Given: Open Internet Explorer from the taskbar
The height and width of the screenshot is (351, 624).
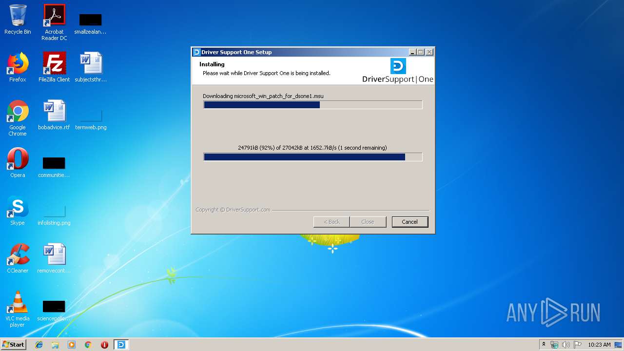Looking at the screenshot, I should click(x=39, y=345).
